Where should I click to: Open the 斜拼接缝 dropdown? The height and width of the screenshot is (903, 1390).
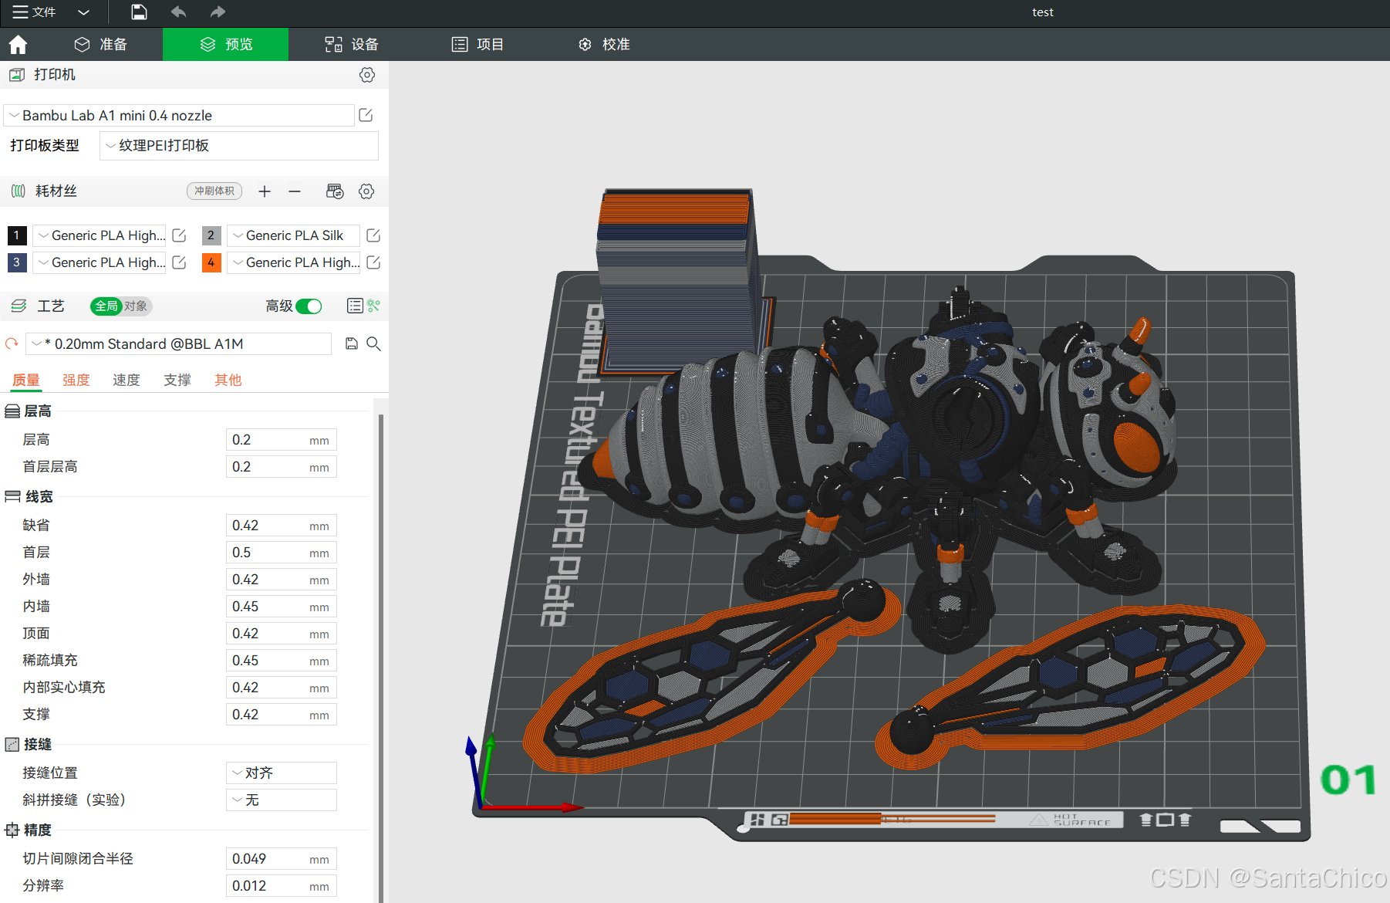(x=282, y=800)
